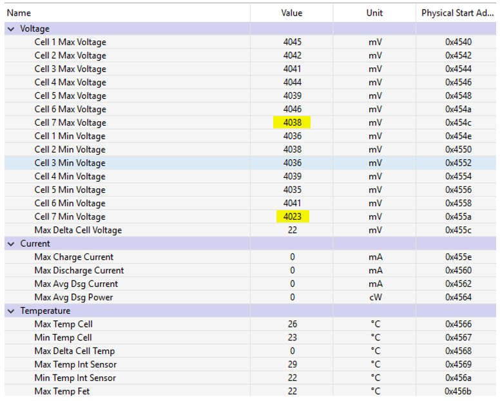
Task: Collapse the Temperature group chevron
Action: click(11, 311)
